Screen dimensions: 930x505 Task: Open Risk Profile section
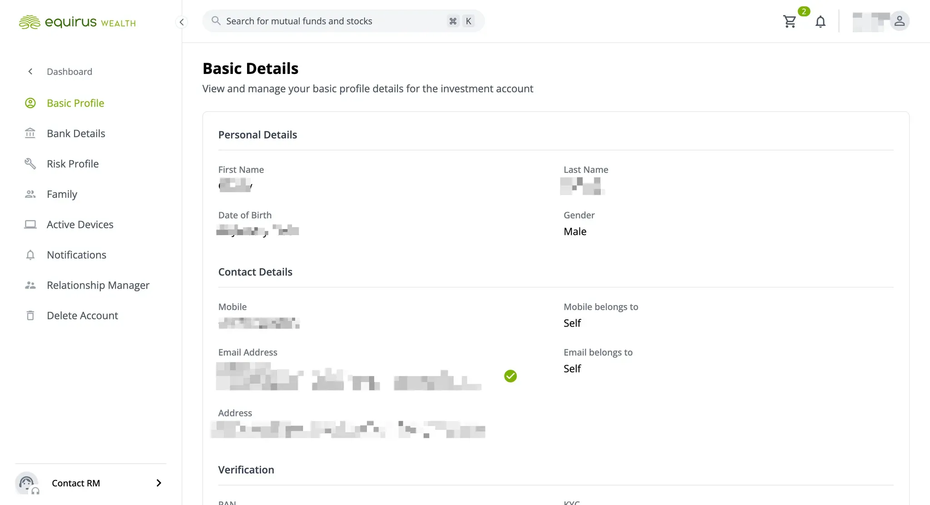tap(73, 164)
